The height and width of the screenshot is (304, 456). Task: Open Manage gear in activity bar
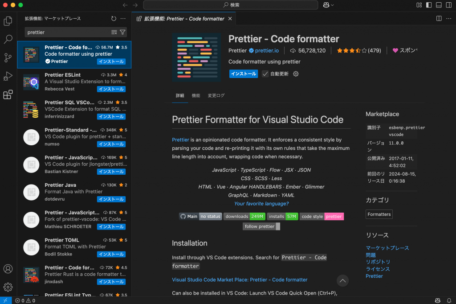(x=8, y=287)
